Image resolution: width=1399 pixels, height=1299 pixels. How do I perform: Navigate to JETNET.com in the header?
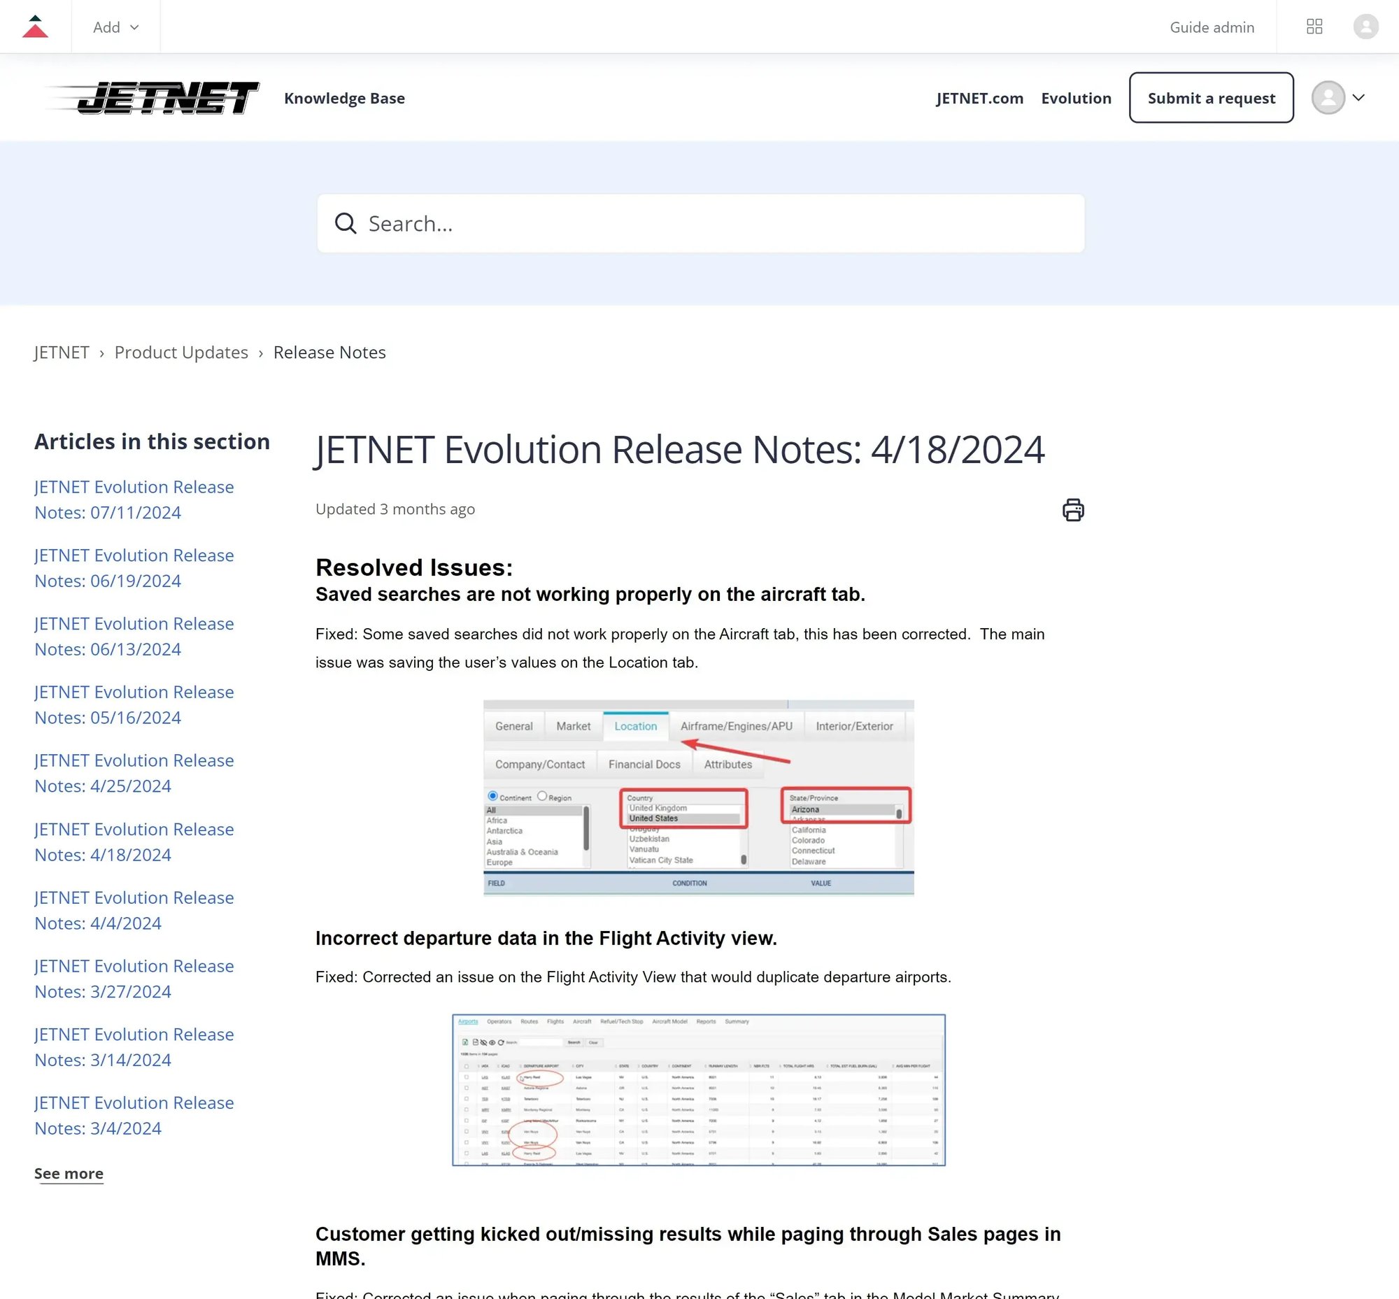coord(979,98)
